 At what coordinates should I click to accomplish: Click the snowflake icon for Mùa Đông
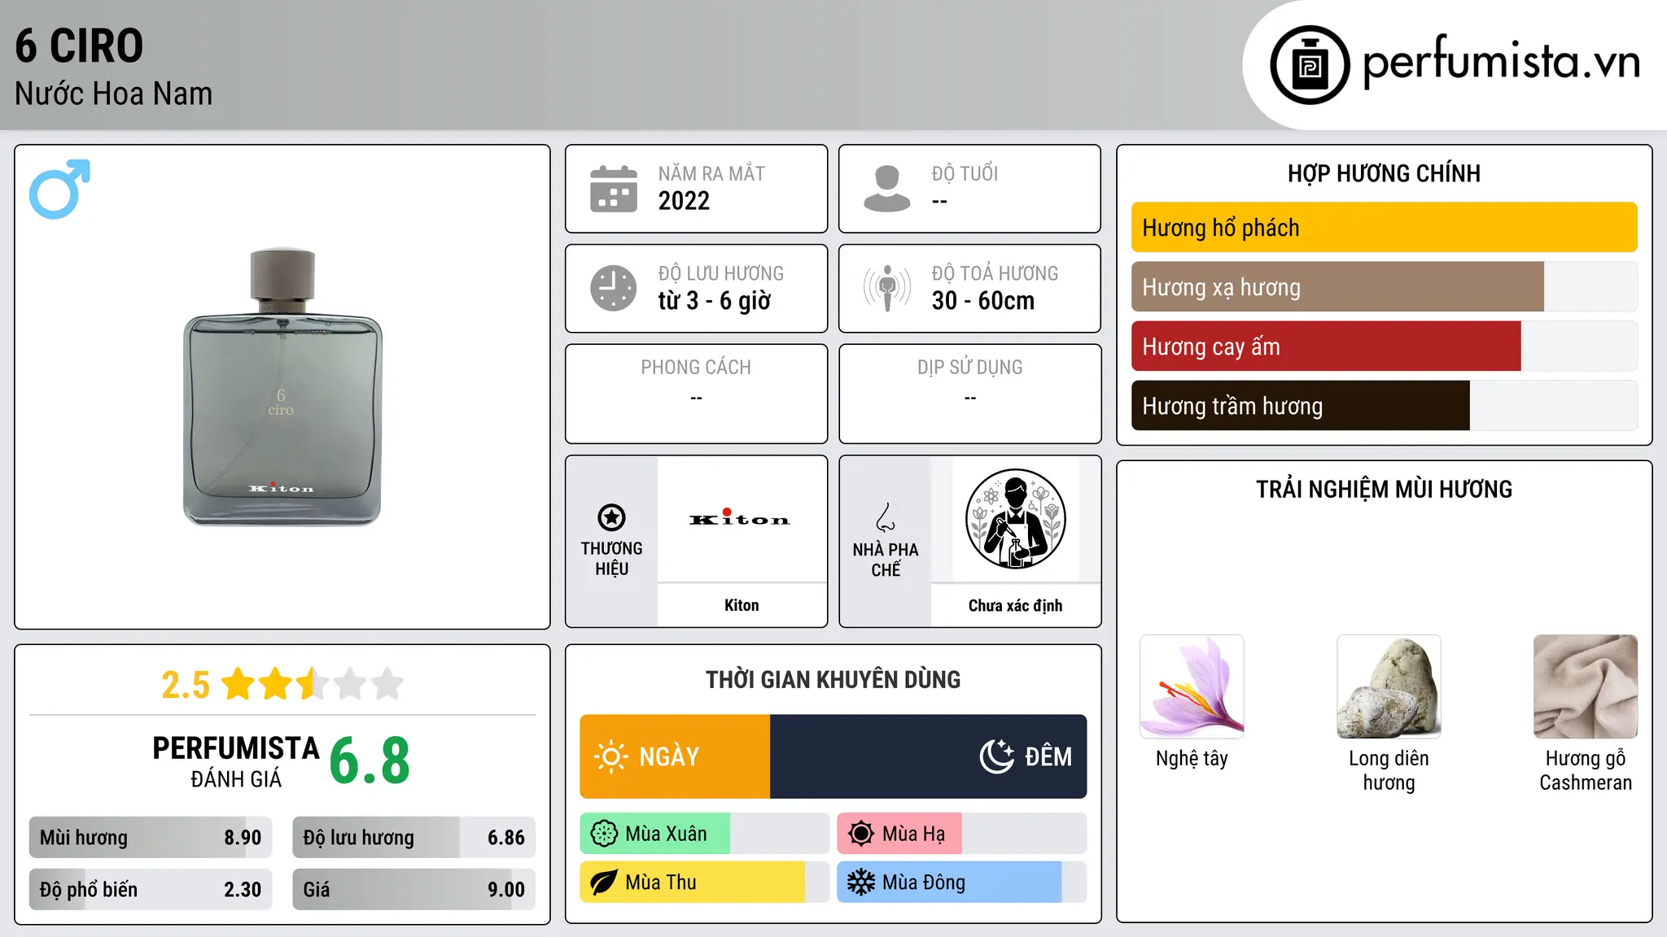(x=861, y=883)
